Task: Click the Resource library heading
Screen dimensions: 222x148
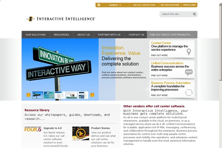Action: [37, 110]
